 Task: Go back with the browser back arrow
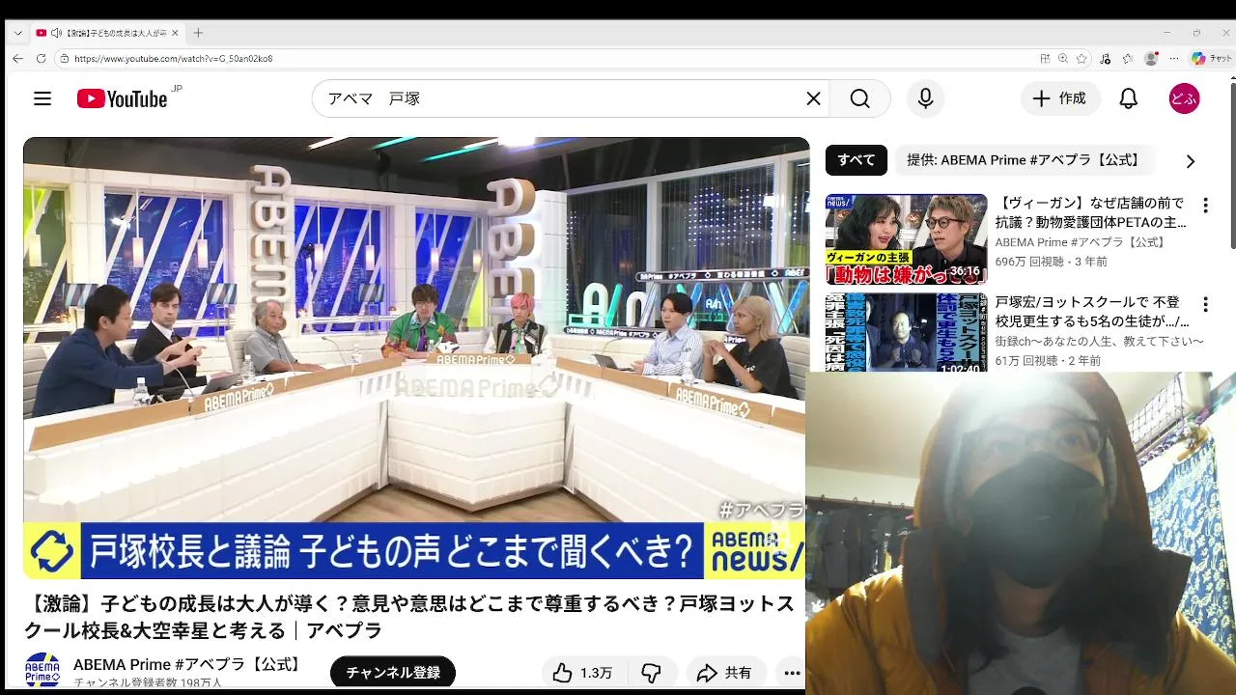point(17,58)
